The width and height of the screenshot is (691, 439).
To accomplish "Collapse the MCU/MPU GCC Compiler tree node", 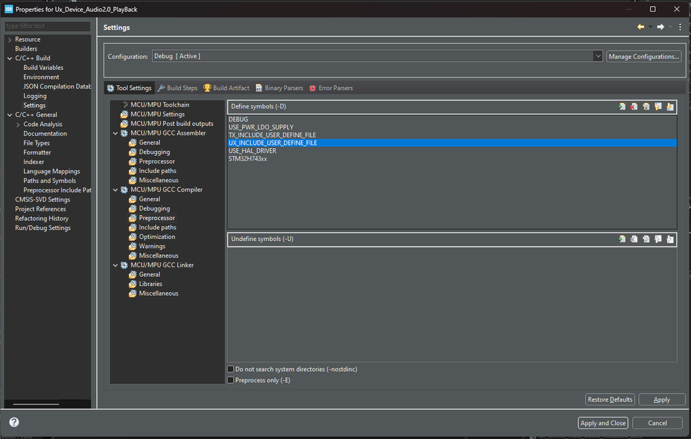I will click(116, 190).
